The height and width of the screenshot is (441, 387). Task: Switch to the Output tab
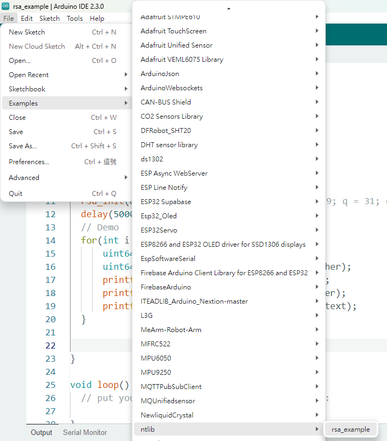(42, 432)
